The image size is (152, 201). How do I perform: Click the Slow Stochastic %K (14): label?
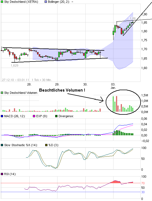(x=21, y=145)
